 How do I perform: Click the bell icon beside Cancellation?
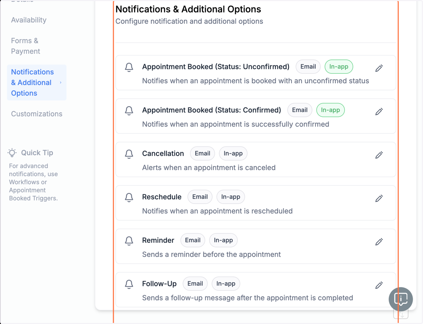click(129, 154)
